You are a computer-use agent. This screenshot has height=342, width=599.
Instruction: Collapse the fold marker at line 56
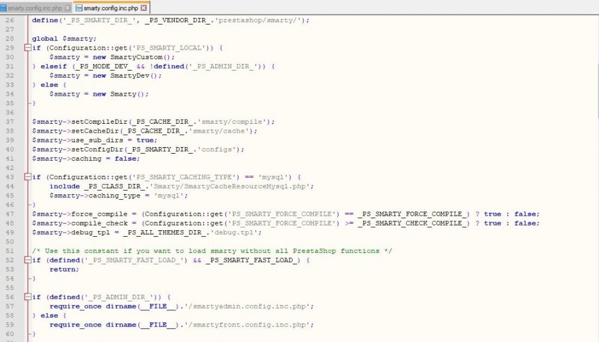pyautogui.click(x=28, y=297)
